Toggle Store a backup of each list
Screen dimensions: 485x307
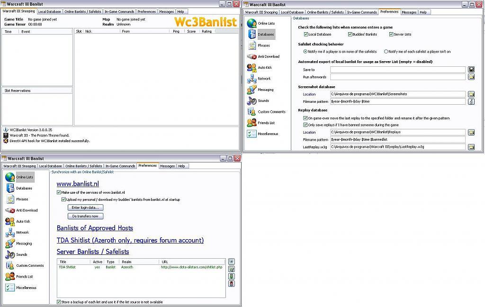pyautogui.click(x=59, y=302)
